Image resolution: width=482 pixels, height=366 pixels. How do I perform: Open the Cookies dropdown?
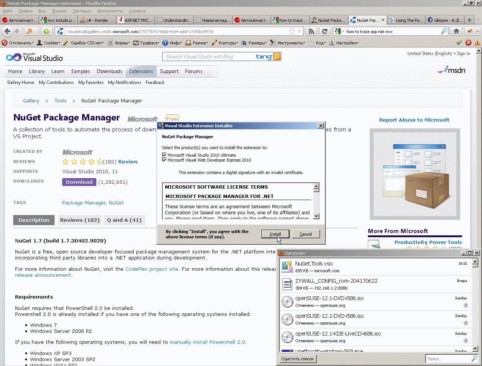(x=49, y=43)
